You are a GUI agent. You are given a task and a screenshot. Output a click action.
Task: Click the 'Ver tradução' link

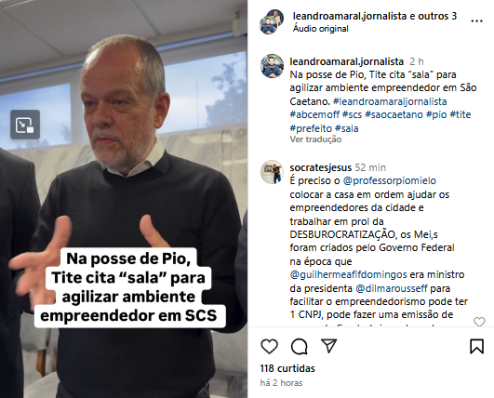coord(315,139)
